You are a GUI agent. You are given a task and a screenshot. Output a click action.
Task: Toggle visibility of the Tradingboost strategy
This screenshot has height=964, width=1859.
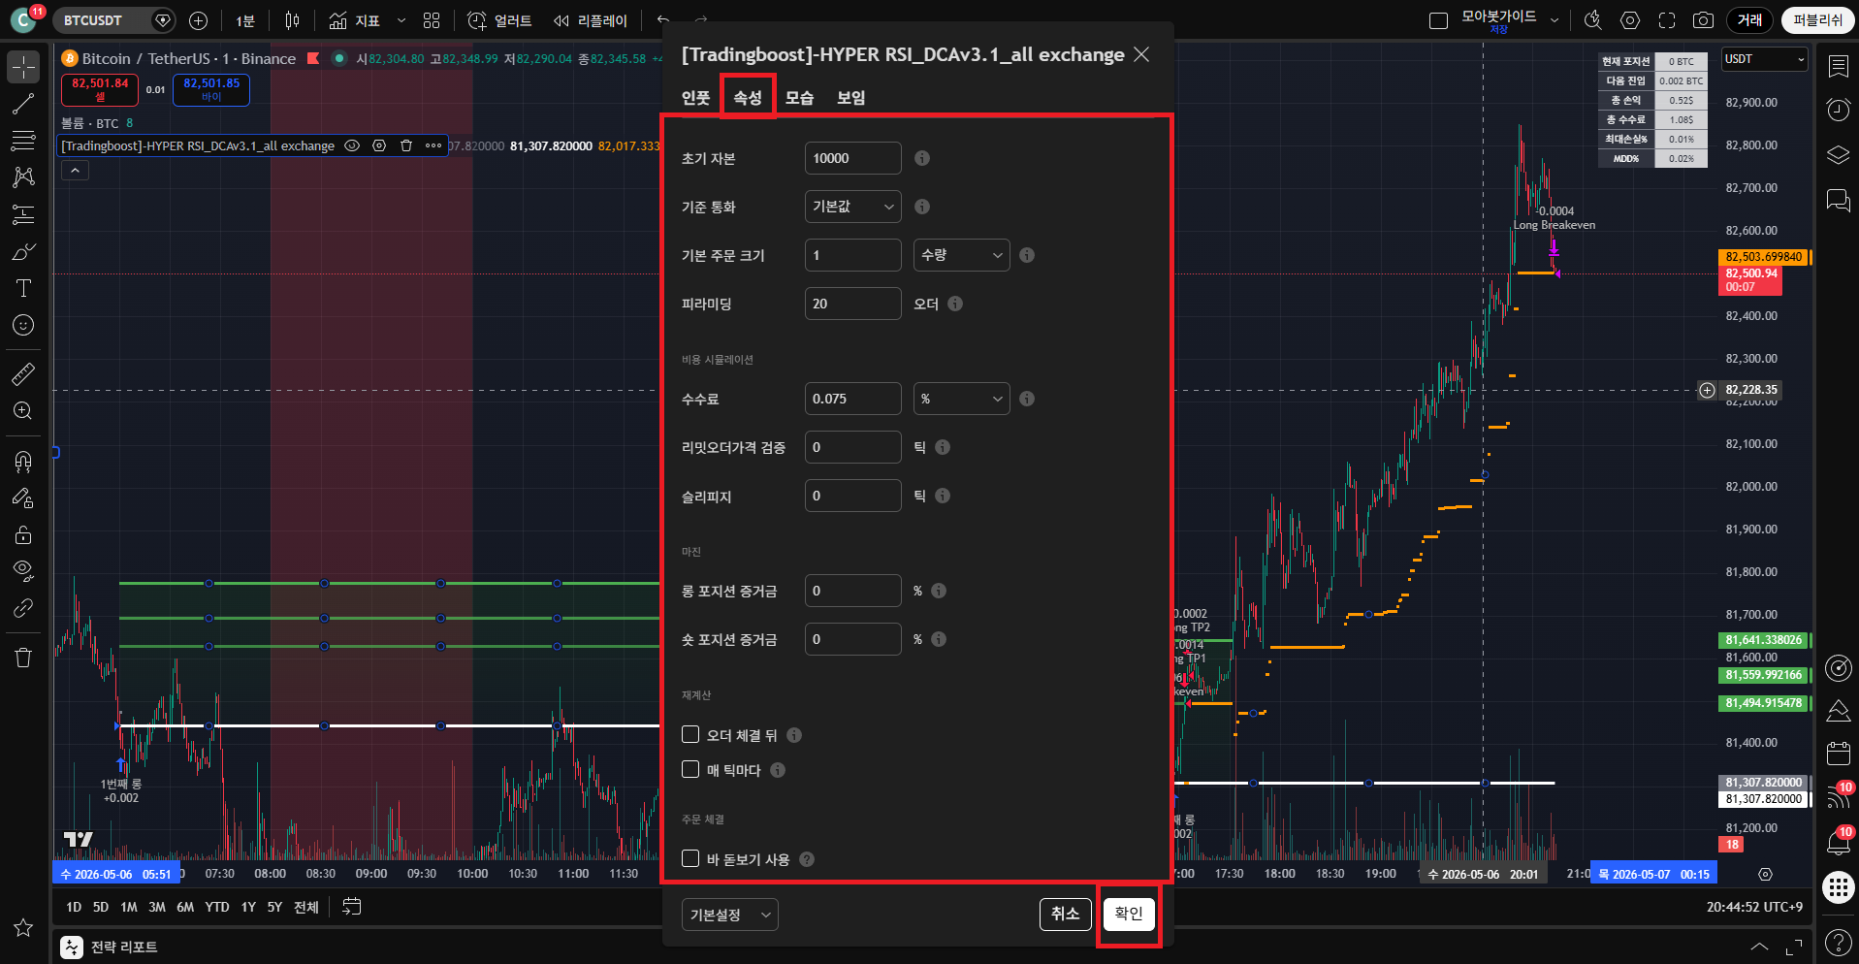[x=352, y=145]
